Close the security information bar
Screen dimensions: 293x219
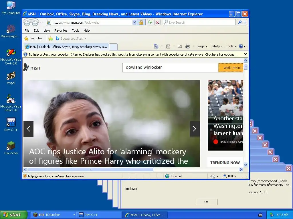(246, 54)
